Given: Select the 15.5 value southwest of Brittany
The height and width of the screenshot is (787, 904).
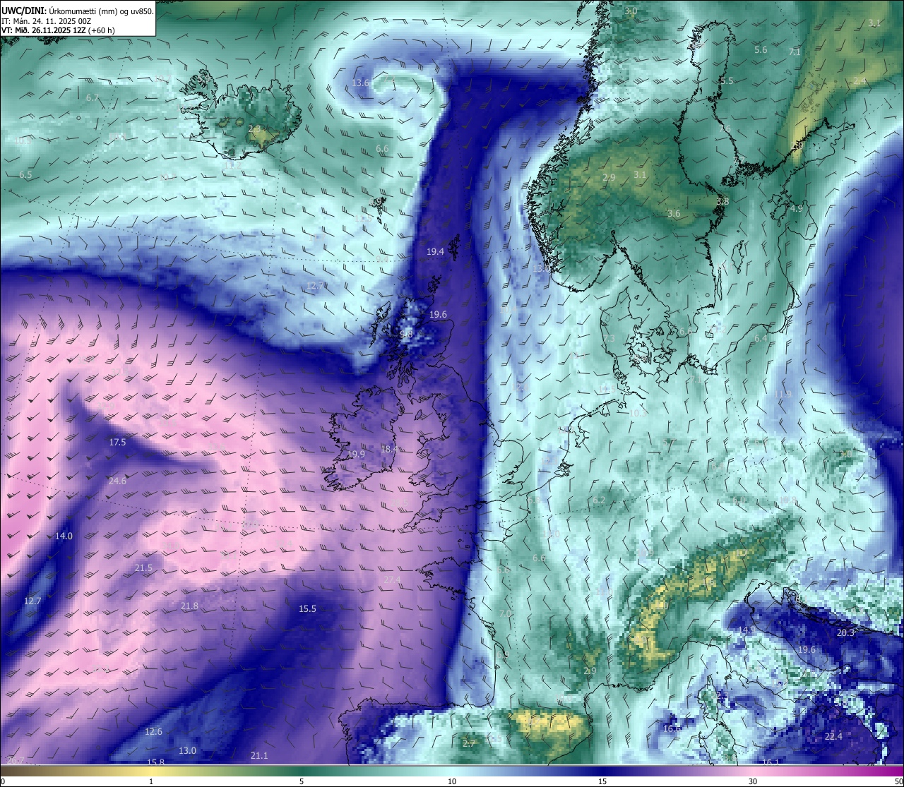Looking at the screenshot, I should point(307,609).
